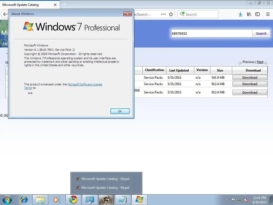
Task: Download the third-row 912.4 MB service pack
Action: tap(250, 92)
